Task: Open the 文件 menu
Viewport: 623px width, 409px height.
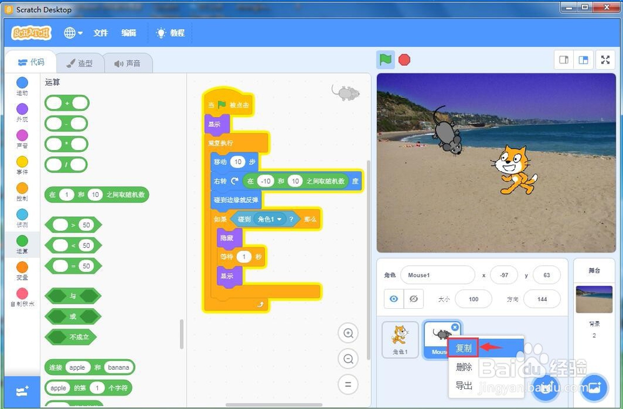Action: 100,33
